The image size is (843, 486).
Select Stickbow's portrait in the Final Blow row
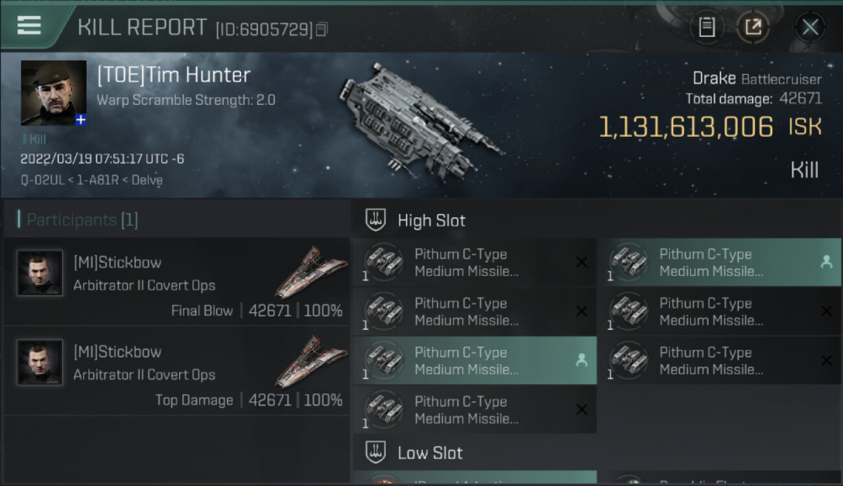pyautogui.click(x=40, y=273)
